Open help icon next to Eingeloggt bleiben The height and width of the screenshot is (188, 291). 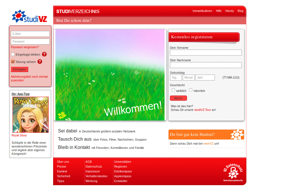[x=44, y=54]
